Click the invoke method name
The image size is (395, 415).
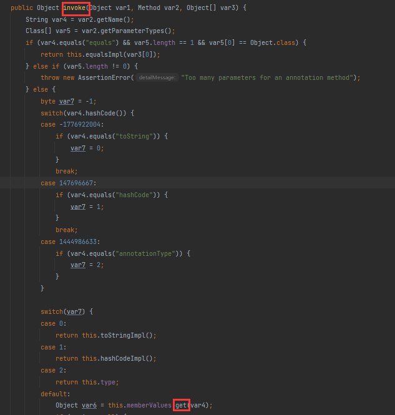click(74, 7)
